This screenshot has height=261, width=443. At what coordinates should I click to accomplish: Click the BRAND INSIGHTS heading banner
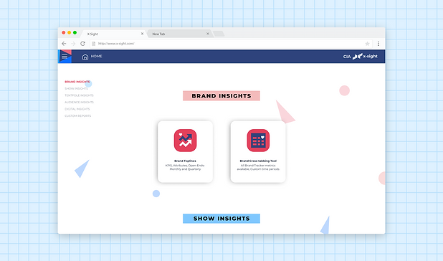[221, 96]
